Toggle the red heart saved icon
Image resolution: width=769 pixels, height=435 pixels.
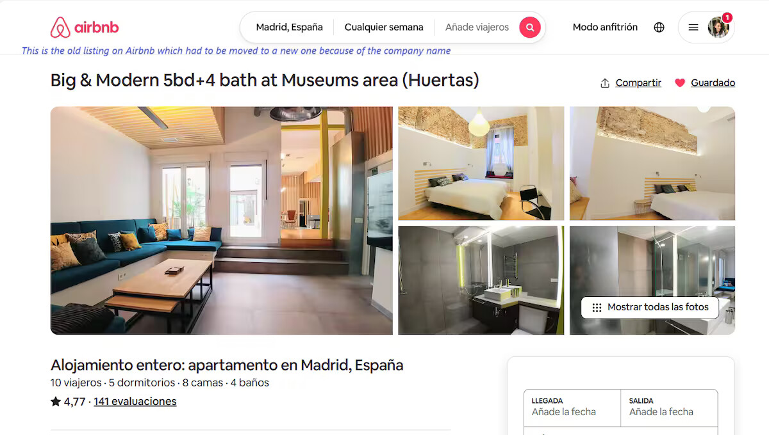pos(680,83)
